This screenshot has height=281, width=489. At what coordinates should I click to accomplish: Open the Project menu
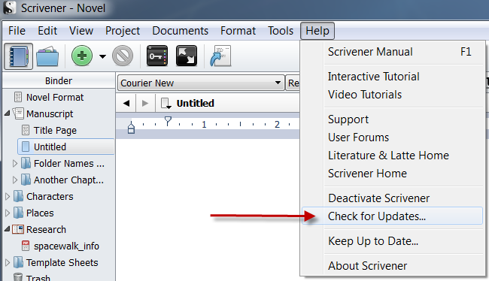tap(123, 31)
